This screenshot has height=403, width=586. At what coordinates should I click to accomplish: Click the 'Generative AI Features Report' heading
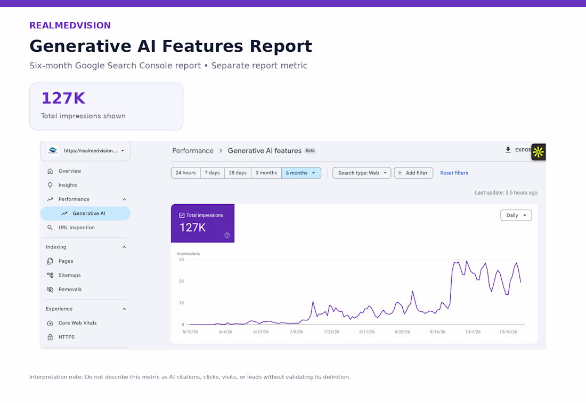tap(171, 46)
